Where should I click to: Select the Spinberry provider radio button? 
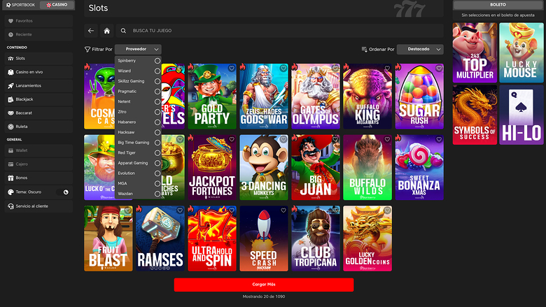[157, 61]
